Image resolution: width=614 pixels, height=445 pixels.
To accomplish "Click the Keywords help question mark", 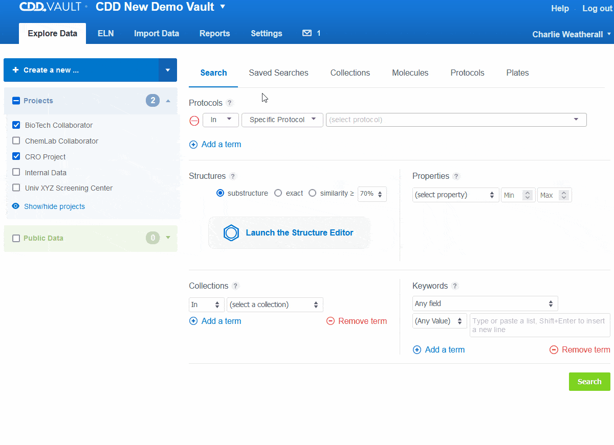I will click(x=455, y=286).
